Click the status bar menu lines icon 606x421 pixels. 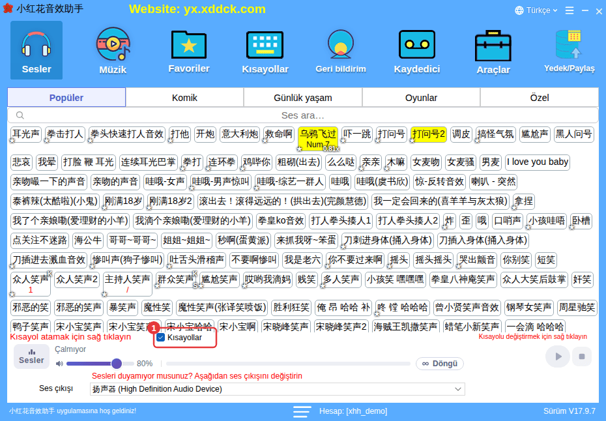tap(302, 411)
